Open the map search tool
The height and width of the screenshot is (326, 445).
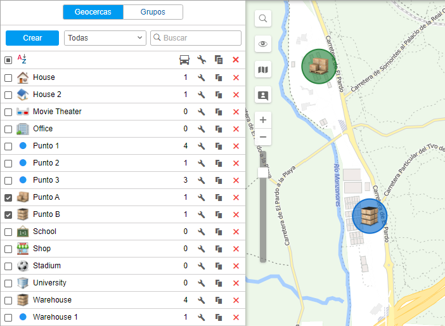[x=263, y=19]
